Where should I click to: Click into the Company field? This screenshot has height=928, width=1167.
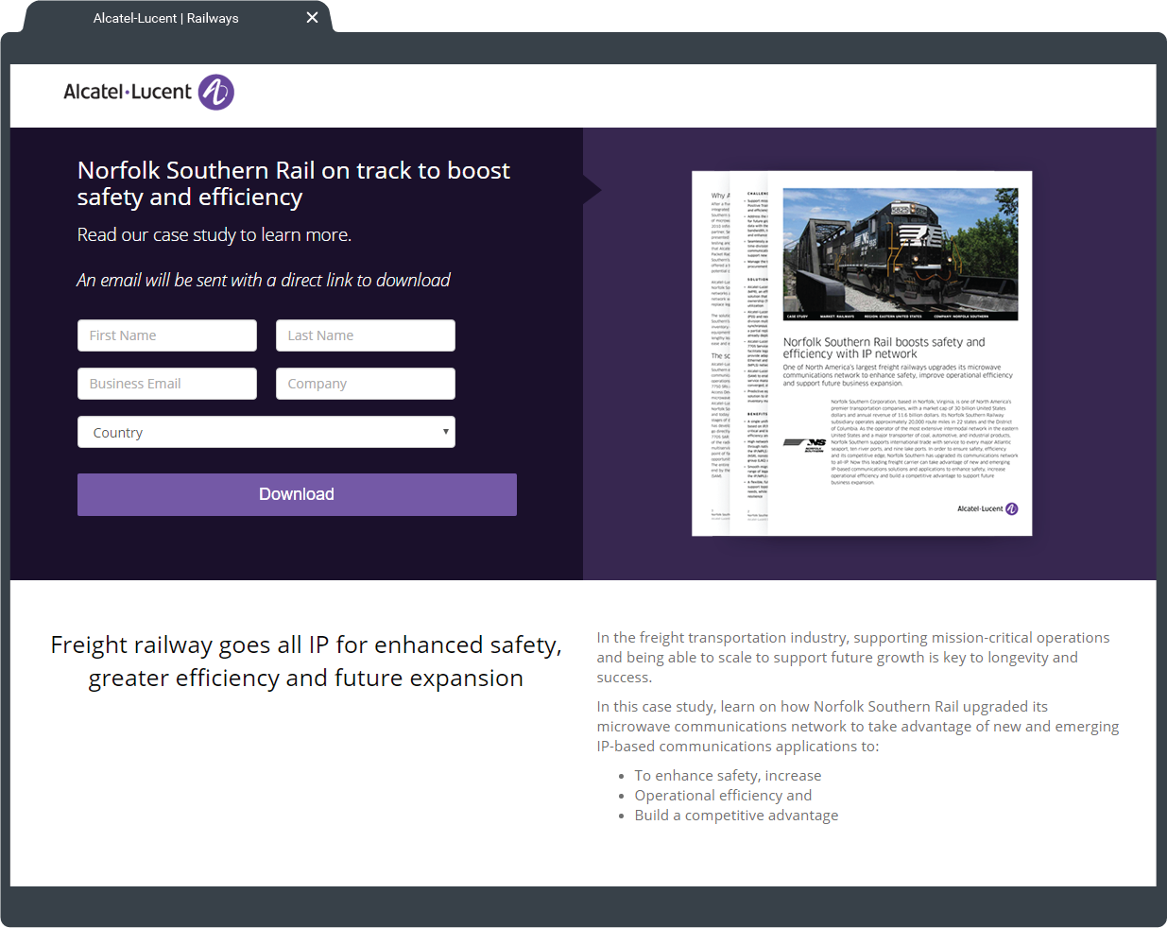pos(366,384)
